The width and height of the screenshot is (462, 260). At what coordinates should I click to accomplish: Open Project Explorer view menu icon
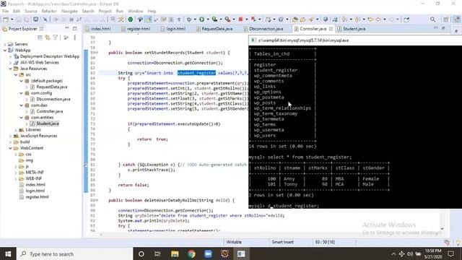[74, 38]
